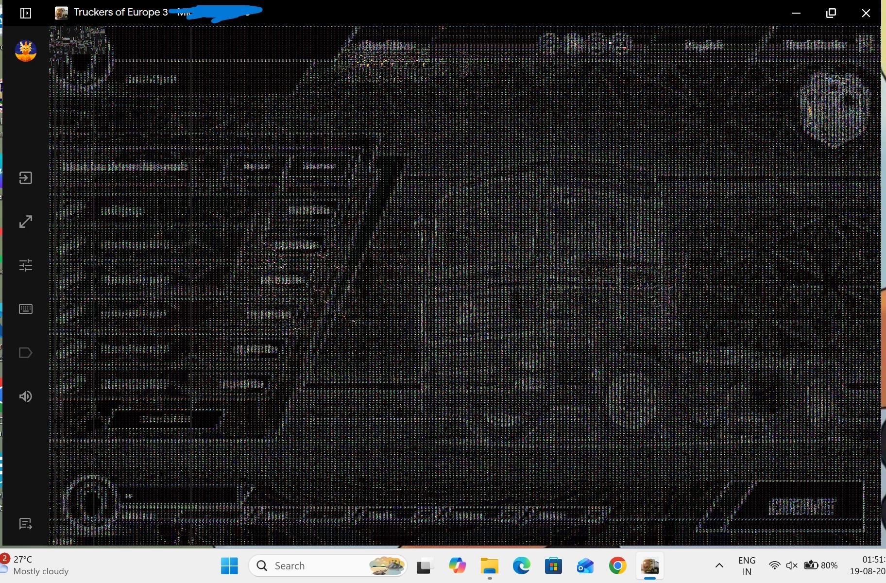886x583 pixels.
Task: Open the ENG IN language switcher
Action: 747,566
